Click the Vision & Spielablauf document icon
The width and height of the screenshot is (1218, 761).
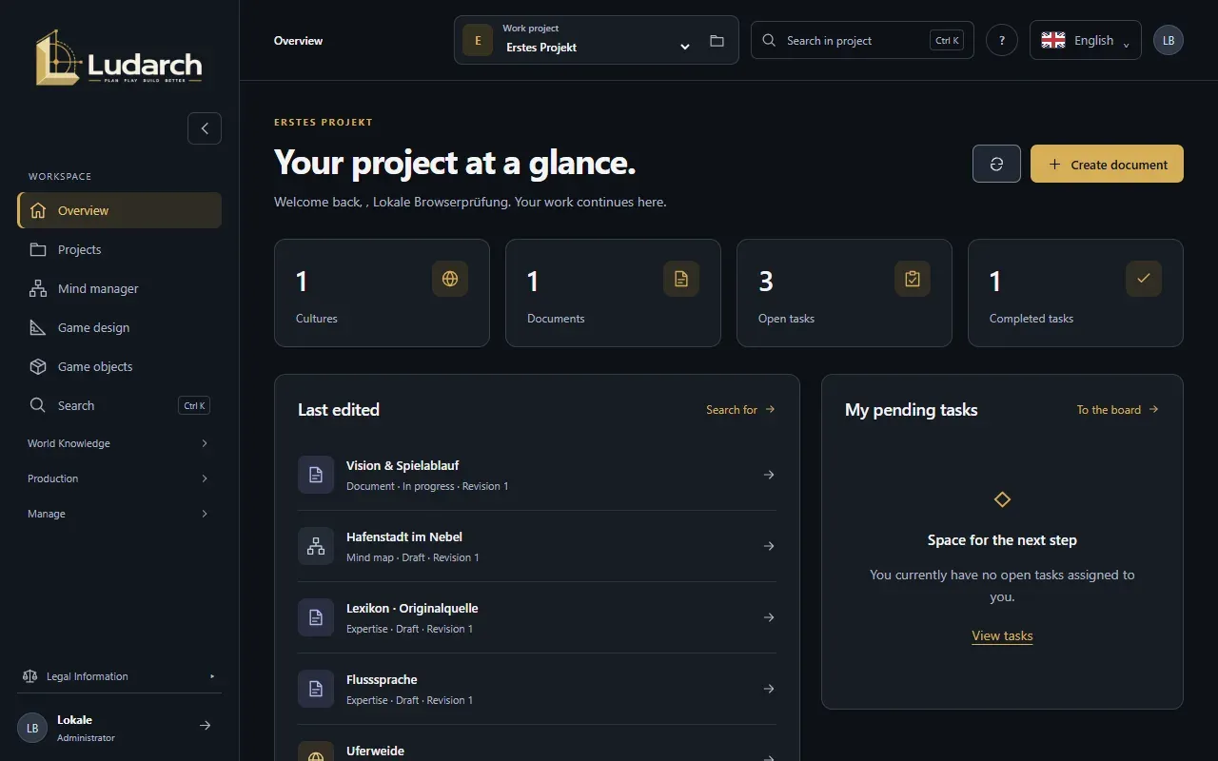pos(316,475)
